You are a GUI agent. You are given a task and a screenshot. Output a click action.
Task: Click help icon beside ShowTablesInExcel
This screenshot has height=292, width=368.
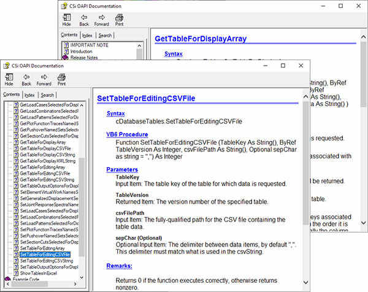pyautogui.click(x=16, y=273)
